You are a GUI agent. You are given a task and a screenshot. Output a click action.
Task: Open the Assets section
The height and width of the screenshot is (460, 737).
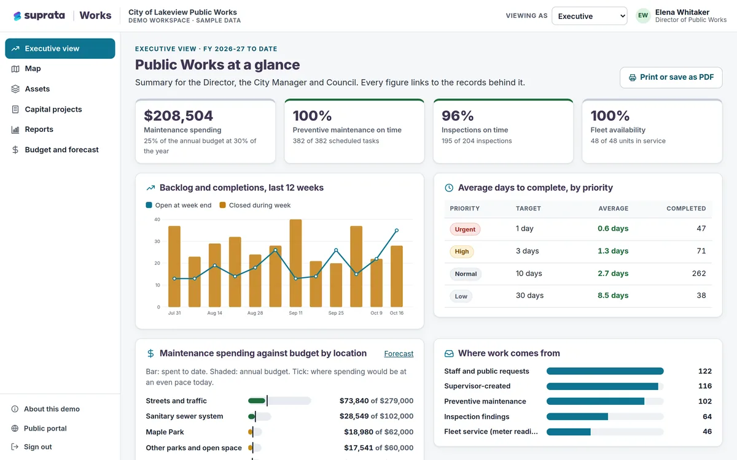tap(60, 89)
